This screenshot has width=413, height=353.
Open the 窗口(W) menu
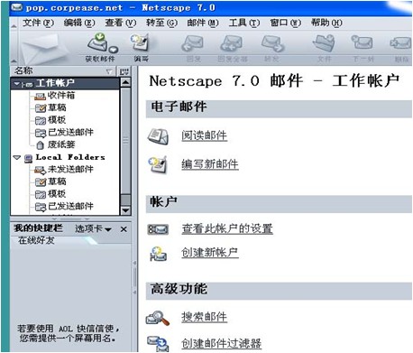[x=285, y=23]
